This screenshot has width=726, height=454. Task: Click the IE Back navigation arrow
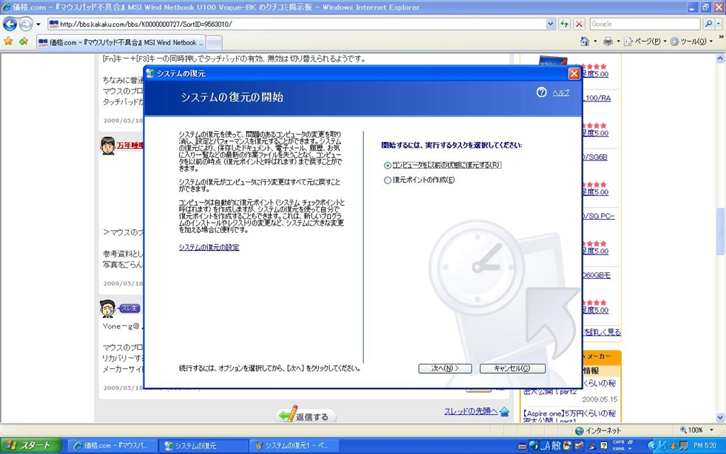click(x=10, y=23)
